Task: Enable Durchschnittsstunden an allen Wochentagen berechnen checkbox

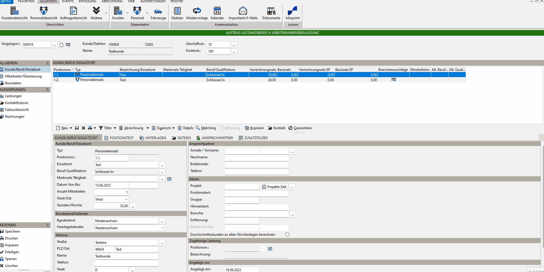Action: pos(287,235)
